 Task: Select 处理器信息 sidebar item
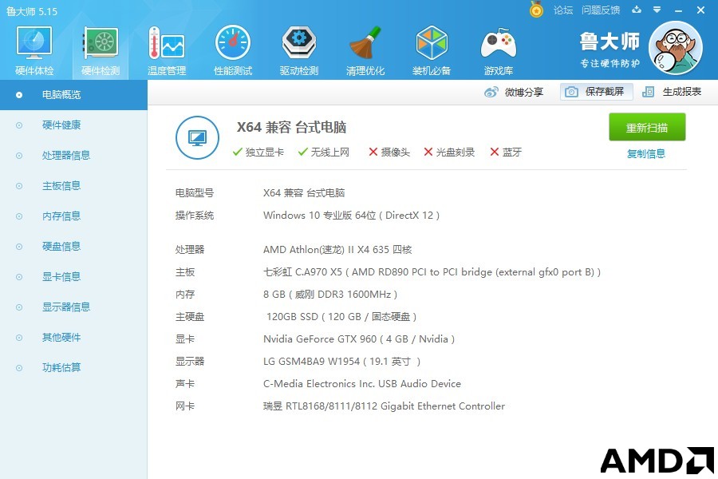coord(73,156)
